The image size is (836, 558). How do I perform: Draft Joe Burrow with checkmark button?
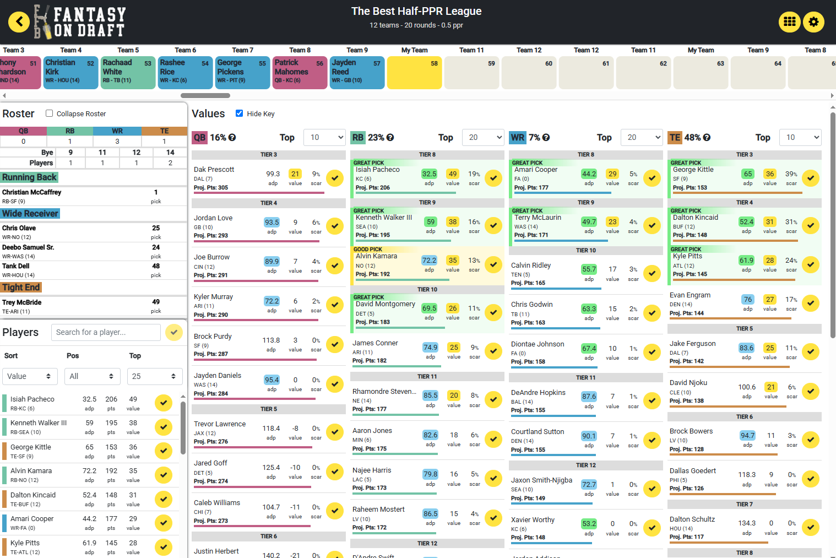[335, 266]
